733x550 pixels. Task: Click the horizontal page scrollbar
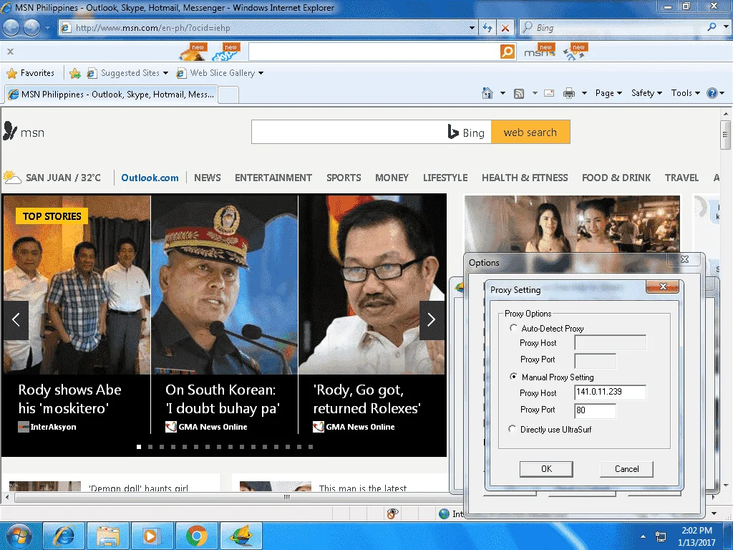[x=286, y=497]
